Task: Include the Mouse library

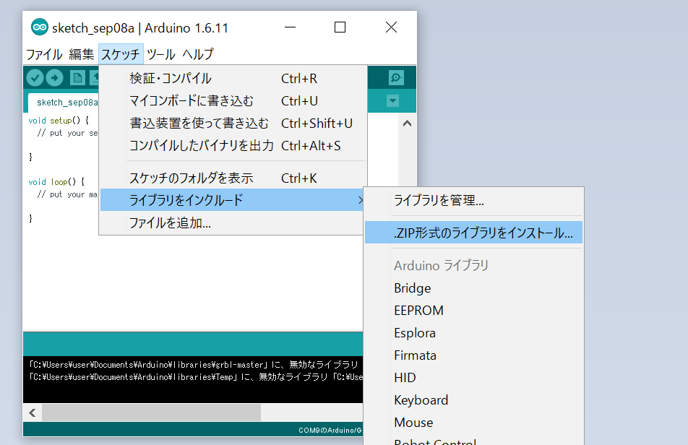Action: pos(473,422)
